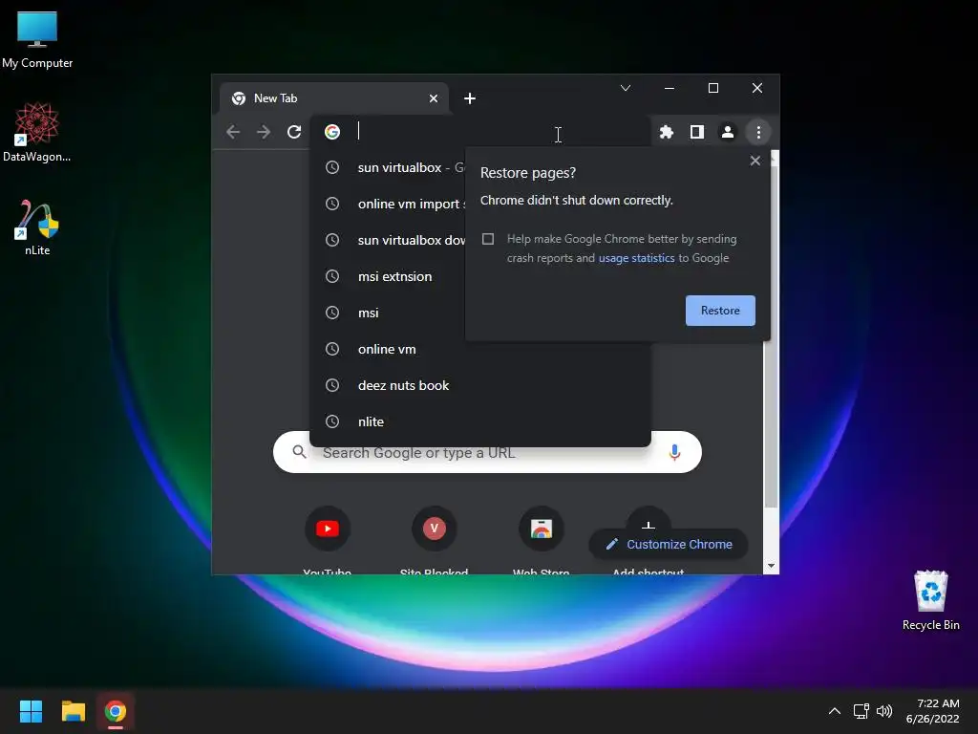This screenshot has height=734, width=978.
Task: Click the magnifier in Google search box
Action: (299, 452)
